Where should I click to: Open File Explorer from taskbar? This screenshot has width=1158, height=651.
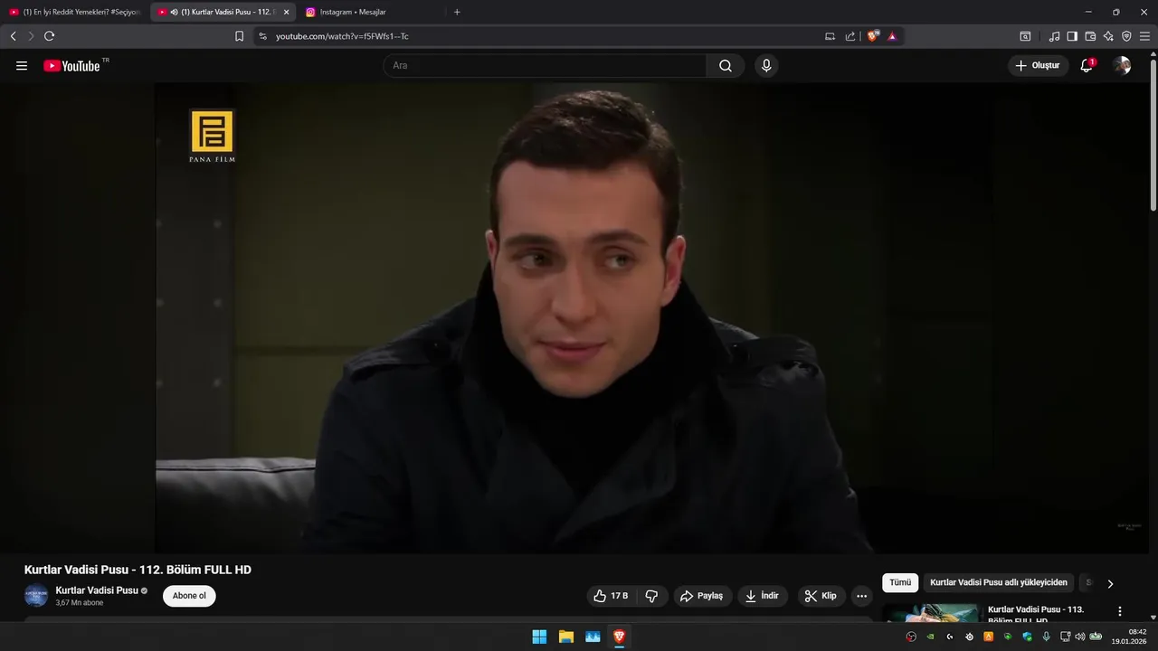click(x=566, y=637)
